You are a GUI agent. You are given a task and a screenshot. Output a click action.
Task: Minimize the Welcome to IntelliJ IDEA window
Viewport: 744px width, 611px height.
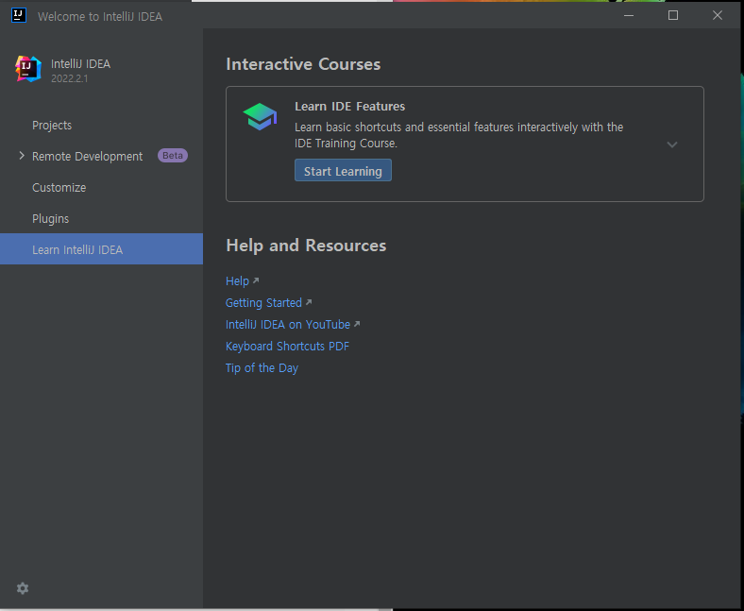(x=629, y=15)
